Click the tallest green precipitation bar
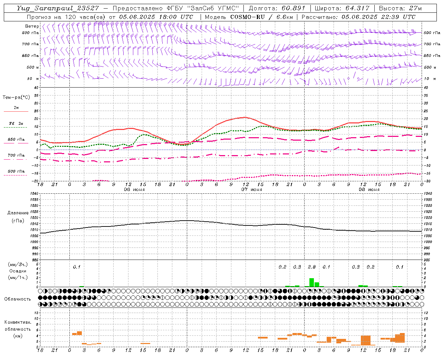 tap(311, 282)
